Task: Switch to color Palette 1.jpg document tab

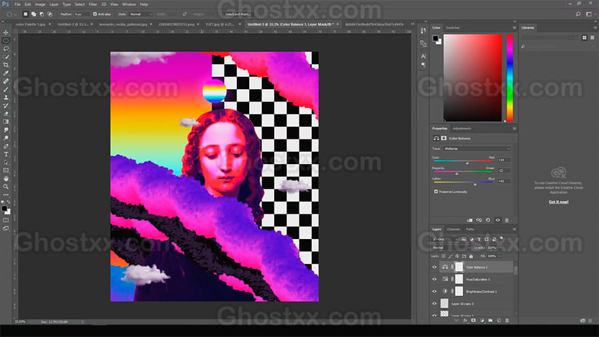Action: point(31,24)
